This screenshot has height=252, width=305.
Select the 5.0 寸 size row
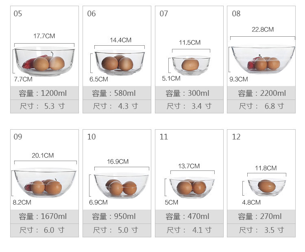click(116, 230)
